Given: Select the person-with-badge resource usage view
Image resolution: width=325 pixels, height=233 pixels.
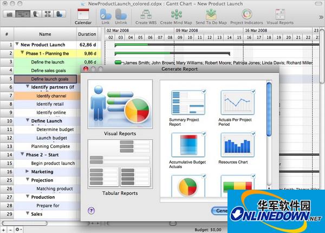Looking at the screenshot, I should (x=60, y=14).
